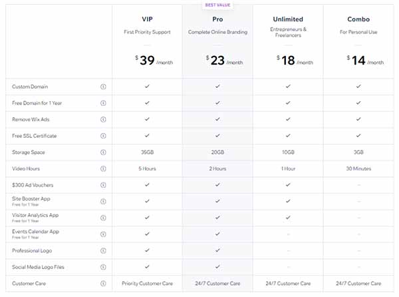
Task: Choose the Unlimited plan column header
Action: (288, 19)
